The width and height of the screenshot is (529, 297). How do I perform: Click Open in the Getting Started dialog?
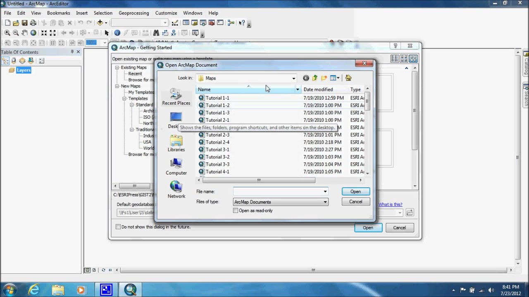[368, 228]
